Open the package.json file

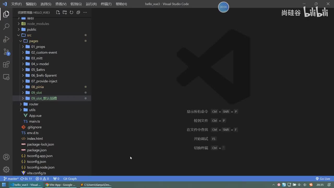click(52, 150)
